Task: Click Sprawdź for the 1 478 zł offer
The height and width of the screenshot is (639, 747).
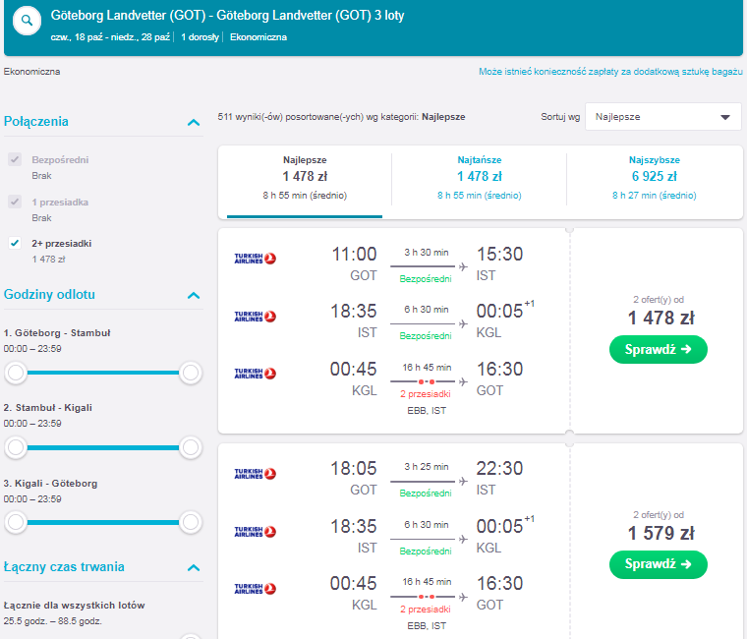Action: tap(658, 349)
